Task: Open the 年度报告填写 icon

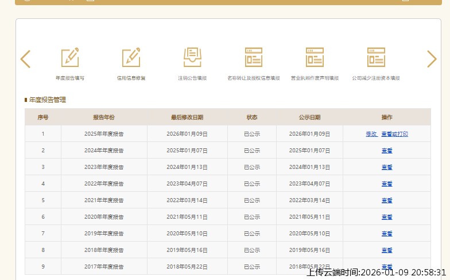Action: pyautogui.click(x=70, y=58)
